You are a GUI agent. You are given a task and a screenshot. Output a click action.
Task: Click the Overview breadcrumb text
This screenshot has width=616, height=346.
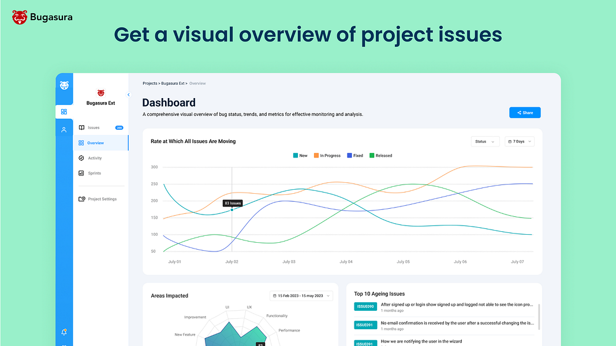[x=197, y=83]
